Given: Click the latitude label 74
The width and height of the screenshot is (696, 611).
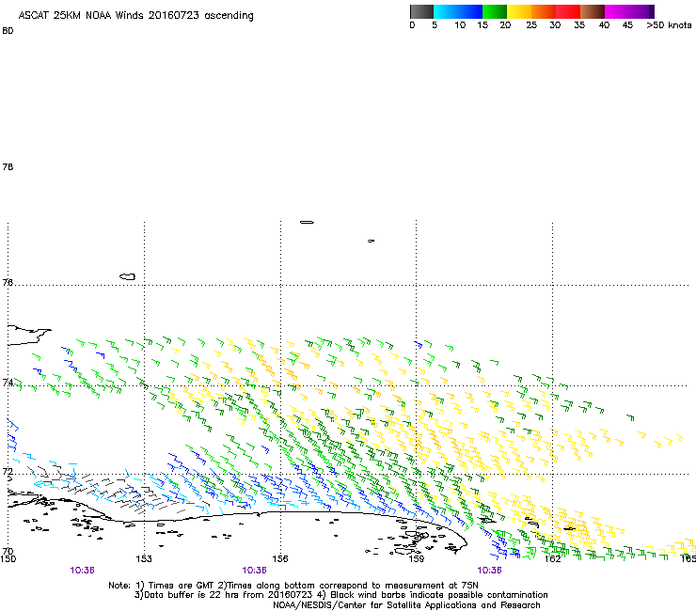Looking at the screenshot, I should click(x=8, y=383).
